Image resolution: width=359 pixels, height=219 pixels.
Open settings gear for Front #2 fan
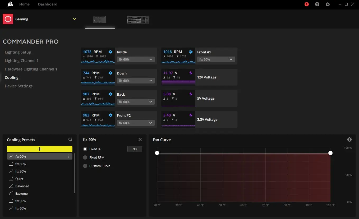(111, 115)
